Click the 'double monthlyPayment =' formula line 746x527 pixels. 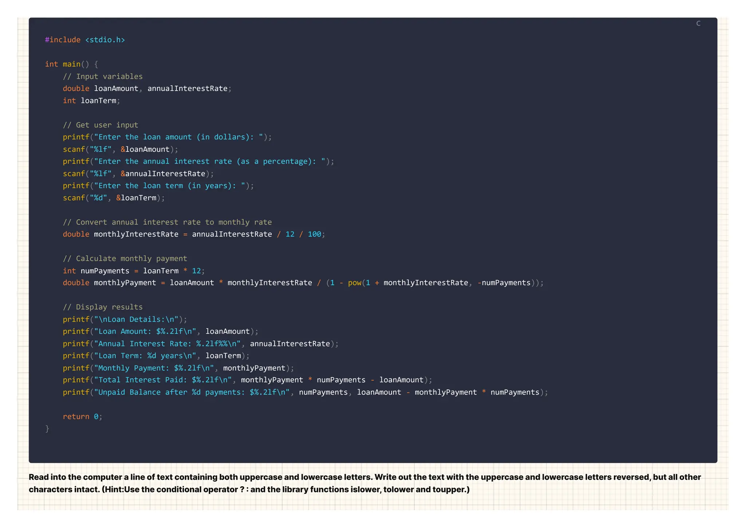pos(303,283)
